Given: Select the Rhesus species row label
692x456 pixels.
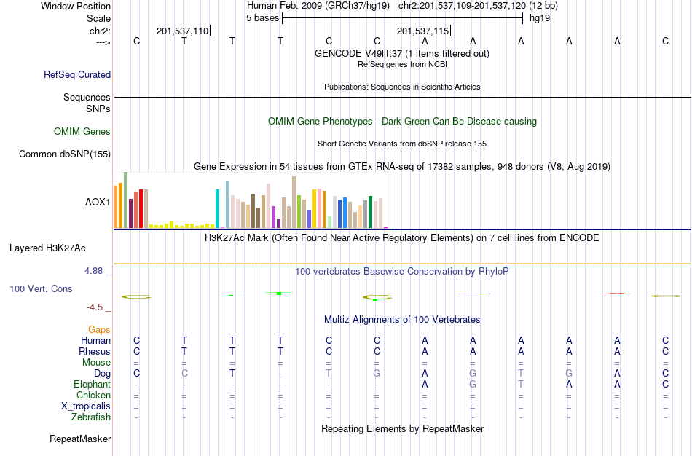Looking at the screenshot, I should pyautogui.click(x=95, y=351).
